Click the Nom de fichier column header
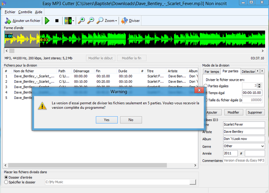Viewport: 269px width, 193px height. 34,71
